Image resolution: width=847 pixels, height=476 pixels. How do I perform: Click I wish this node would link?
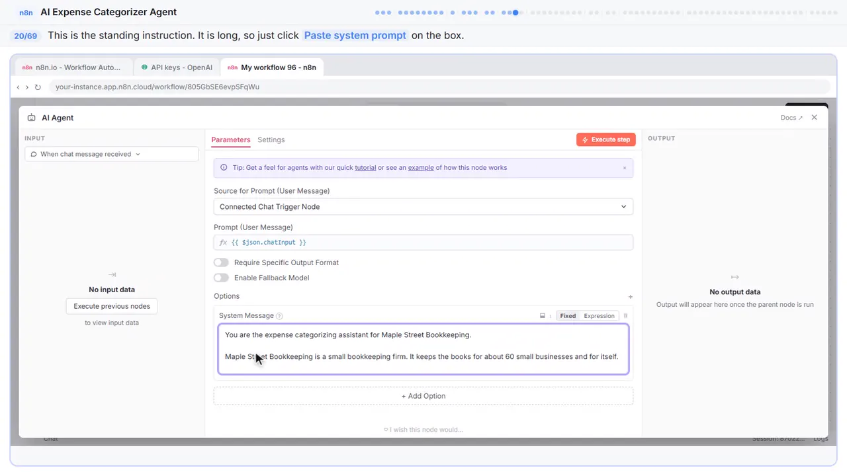point(423,430)
